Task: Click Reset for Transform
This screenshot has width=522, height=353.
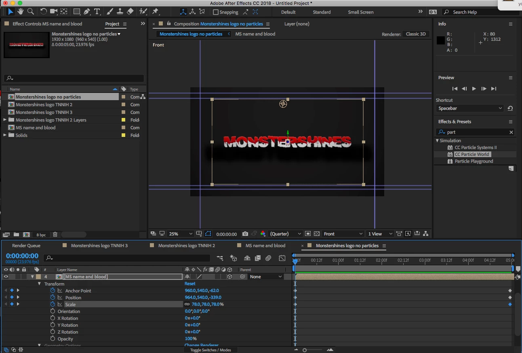Action: coord(190,284)
